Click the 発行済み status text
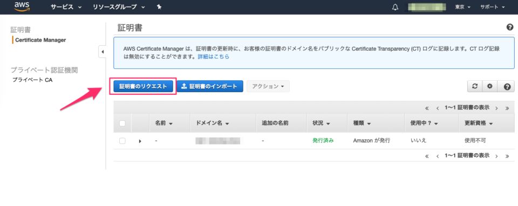The height and width of the screenshot is (206, 518). coord(323,141)
